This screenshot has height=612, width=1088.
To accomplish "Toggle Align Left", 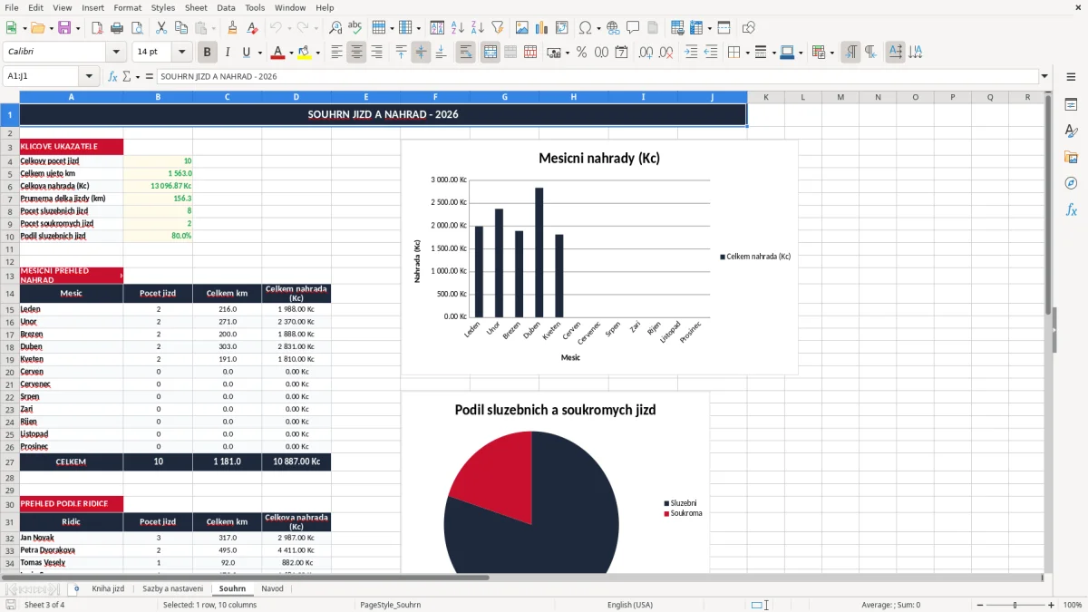I will click(336, 53).
